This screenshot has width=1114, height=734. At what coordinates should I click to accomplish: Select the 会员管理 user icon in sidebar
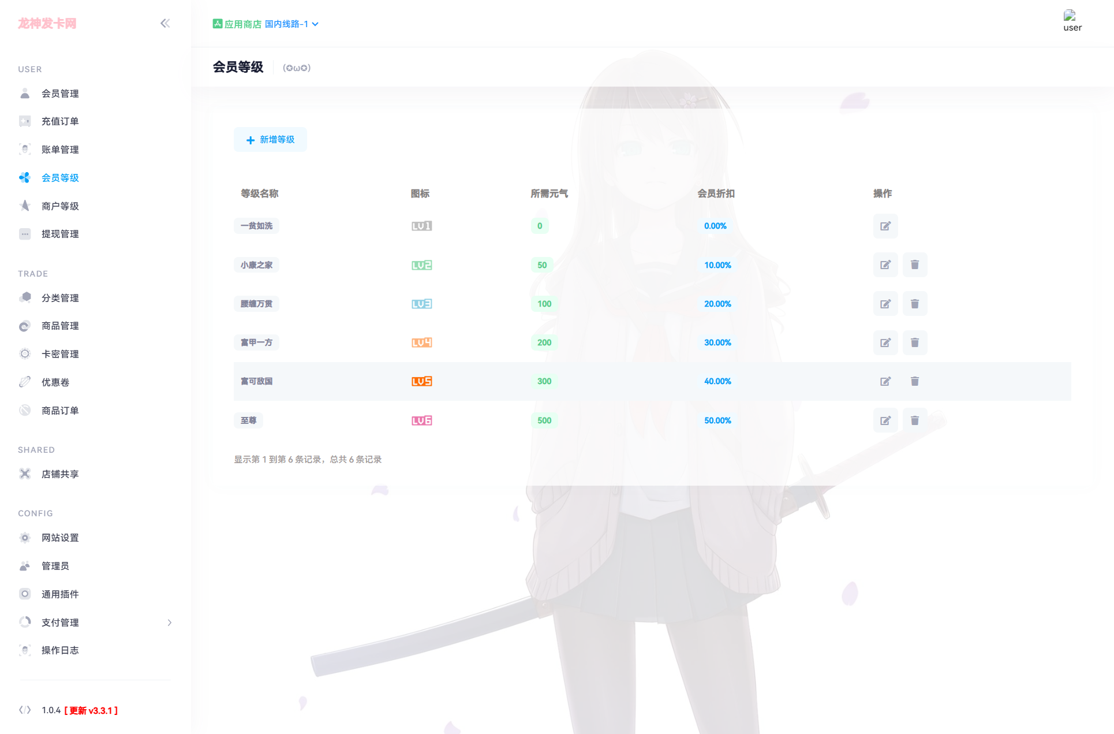pos(25,93)
